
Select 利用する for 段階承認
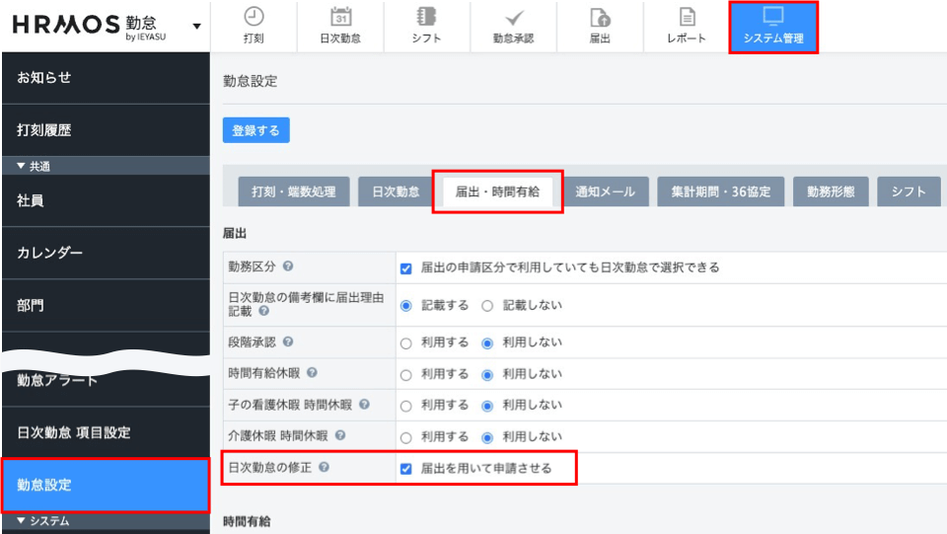(405, 343)
